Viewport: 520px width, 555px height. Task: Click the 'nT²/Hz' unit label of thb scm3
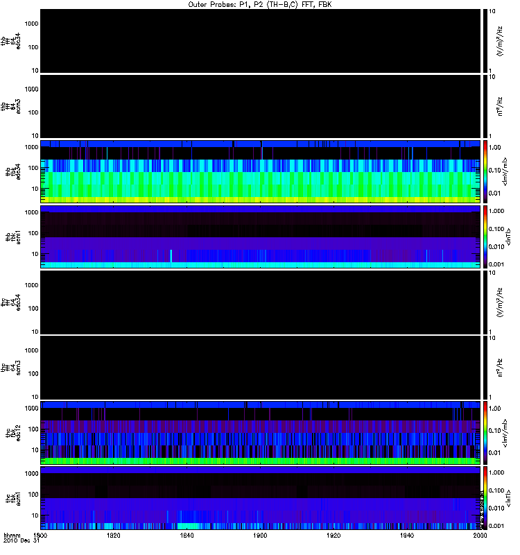(500, 107)
